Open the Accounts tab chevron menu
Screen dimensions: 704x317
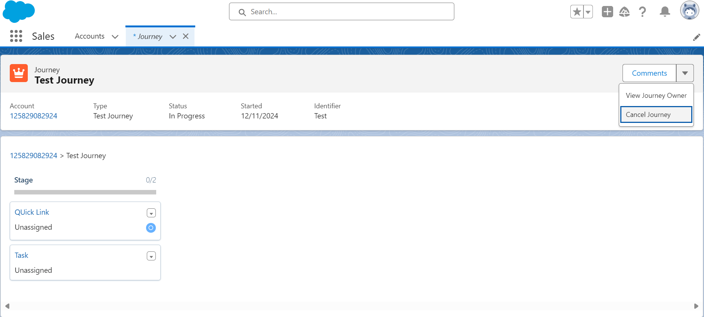coord(115,37)
